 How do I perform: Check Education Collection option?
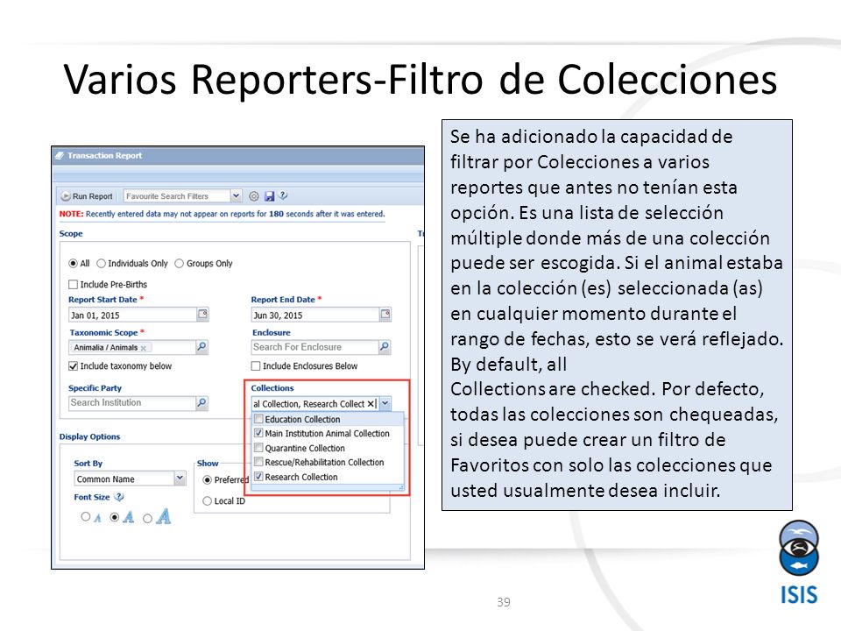(258, 419)
